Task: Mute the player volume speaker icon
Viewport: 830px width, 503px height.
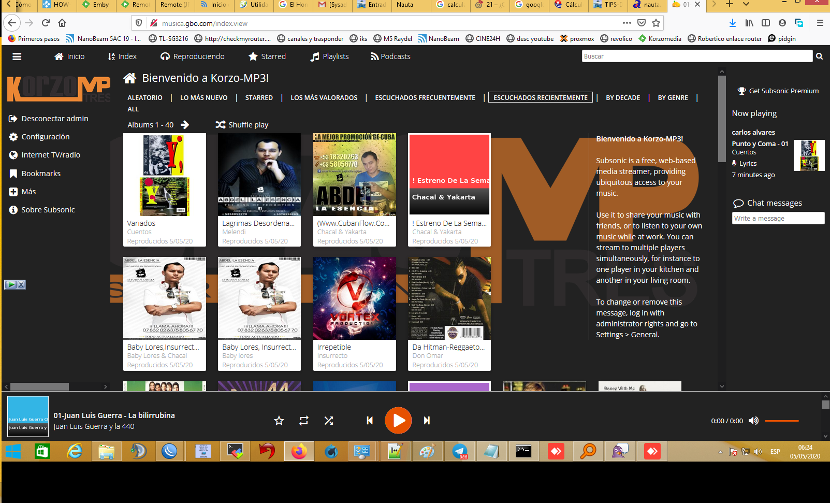Action: (x=754, y=421)
